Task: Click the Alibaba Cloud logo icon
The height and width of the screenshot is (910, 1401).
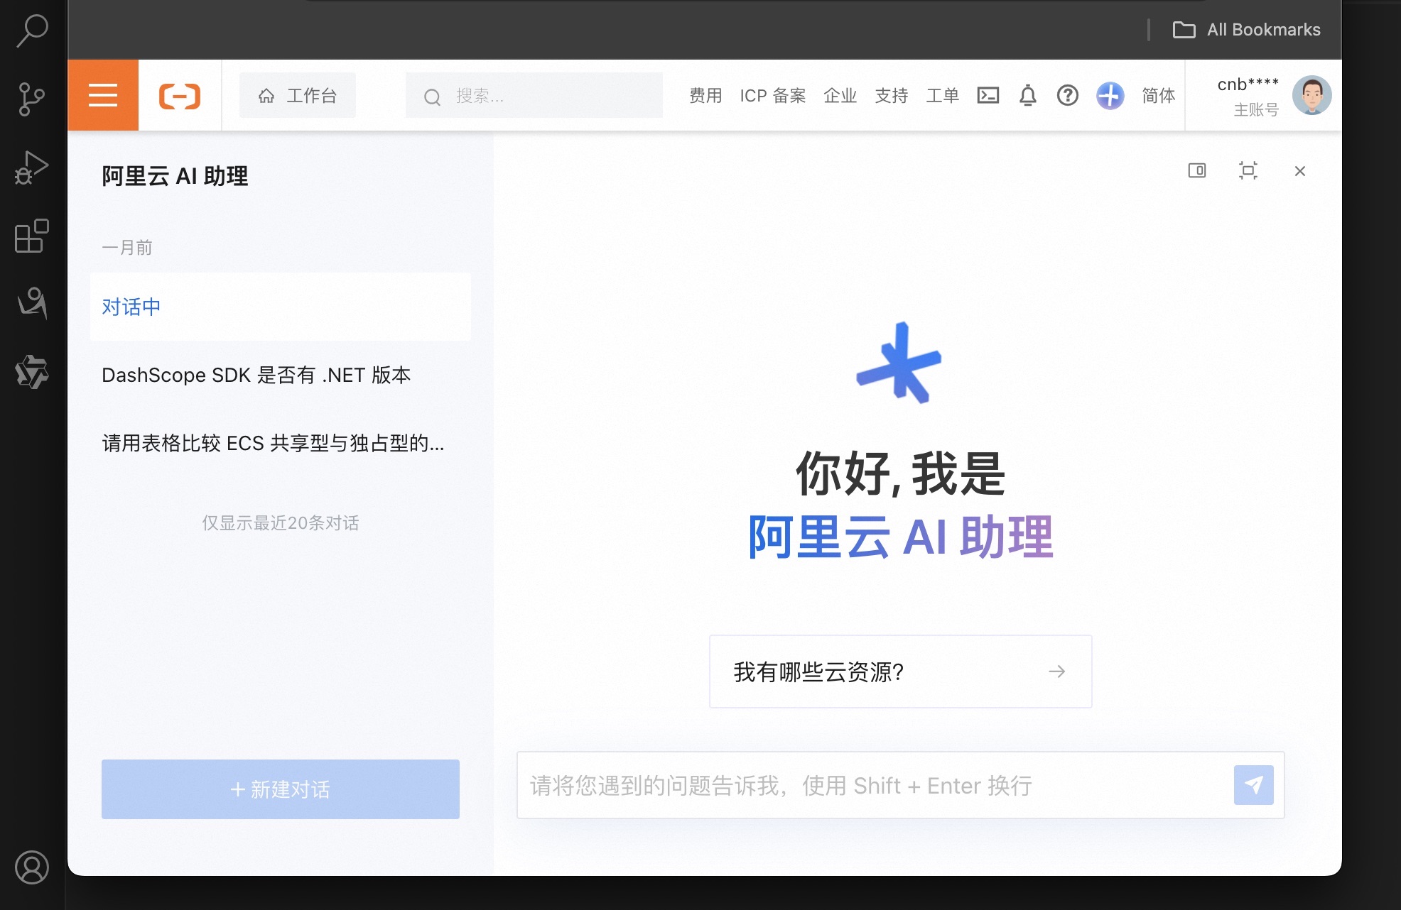Action: point(180,96)
